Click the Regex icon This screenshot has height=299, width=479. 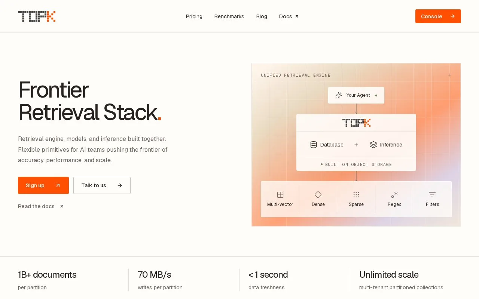[394, 195]
